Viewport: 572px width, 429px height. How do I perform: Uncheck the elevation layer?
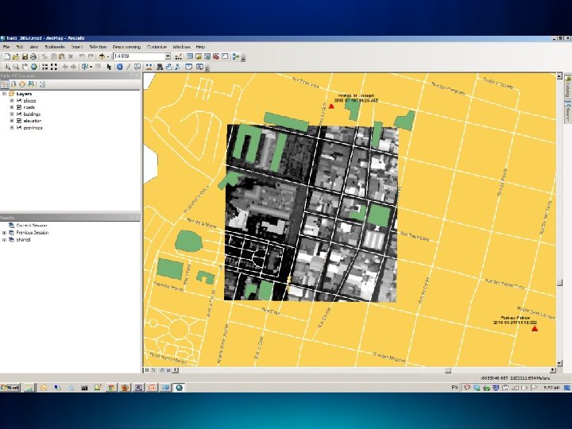19,121
